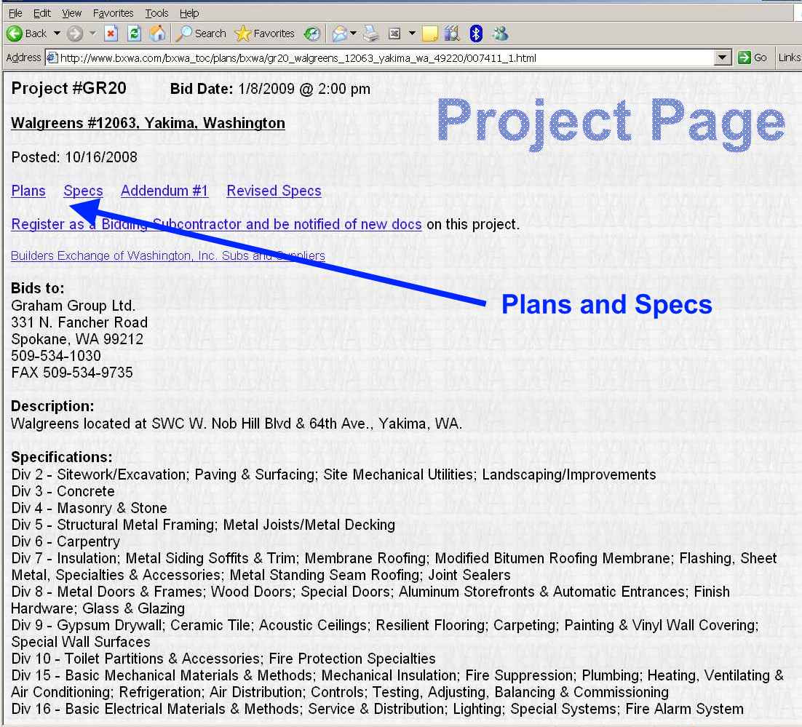The width and height of the screenshot is (802, 727).
Task: Click the FAX 509-534-9735 line
Action: (x=71, y=373)
